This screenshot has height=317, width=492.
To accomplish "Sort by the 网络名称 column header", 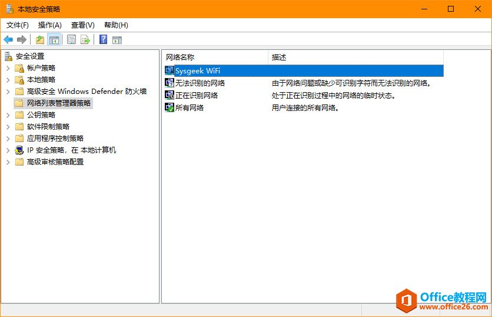I will pyautogui.click(x=215, y=58).
